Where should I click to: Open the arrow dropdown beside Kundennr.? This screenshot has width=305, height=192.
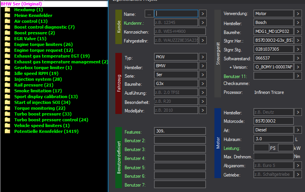(x=203, y=22)
